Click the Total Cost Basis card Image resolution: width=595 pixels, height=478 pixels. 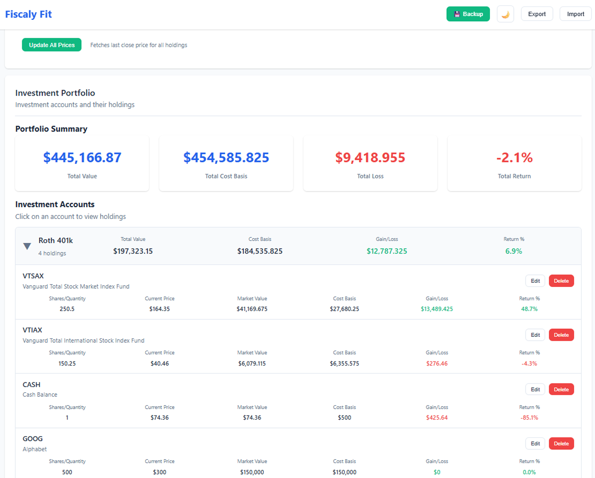226,163
